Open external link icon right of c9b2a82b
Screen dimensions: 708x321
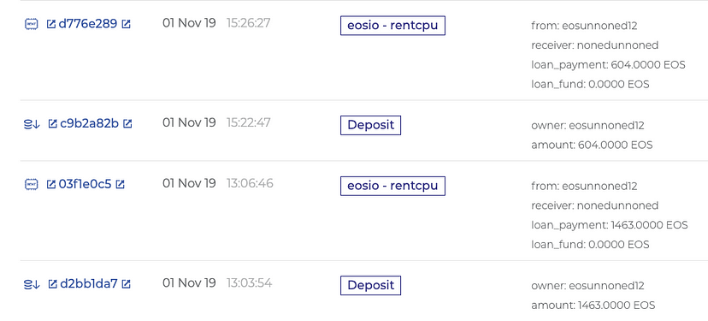click(x=127, y=123)
